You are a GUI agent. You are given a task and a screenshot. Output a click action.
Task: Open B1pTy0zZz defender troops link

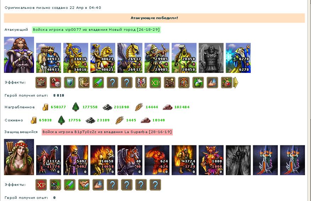(107, 132)
